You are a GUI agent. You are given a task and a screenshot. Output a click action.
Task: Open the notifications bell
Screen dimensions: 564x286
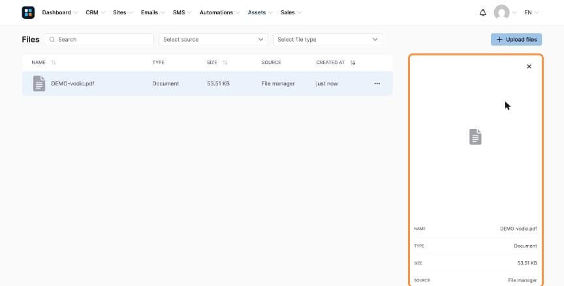482,12
